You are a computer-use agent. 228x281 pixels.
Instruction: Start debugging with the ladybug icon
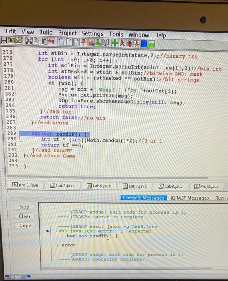point(129,43)
